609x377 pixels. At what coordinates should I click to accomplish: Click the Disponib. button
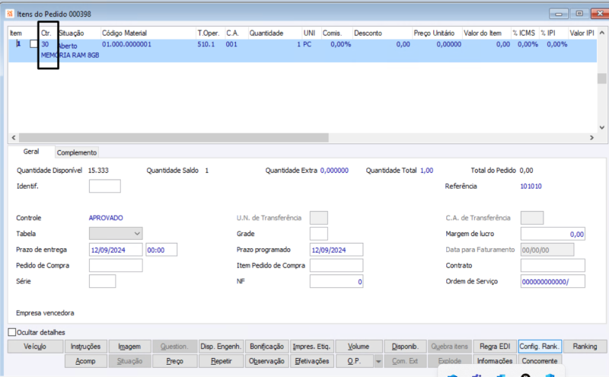(x=405, y=347)
